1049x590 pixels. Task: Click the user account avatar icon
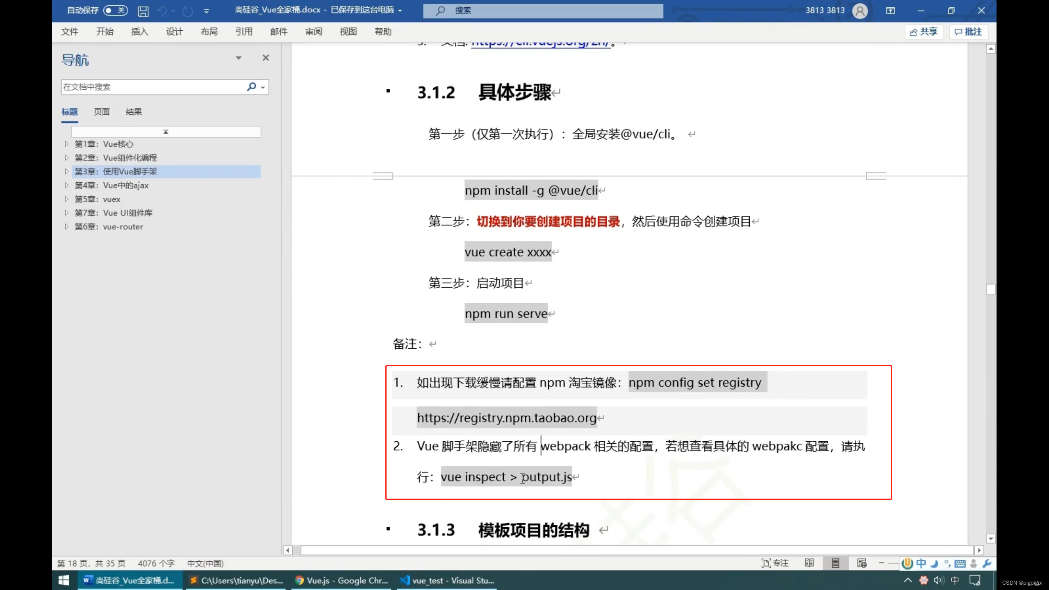tap(860, 11)
